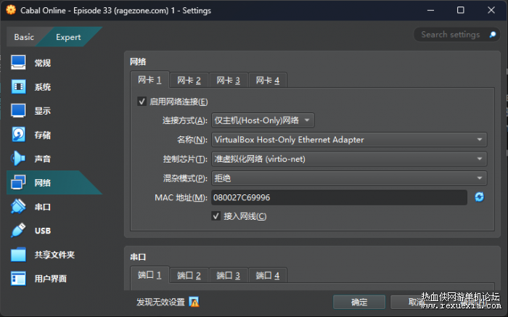Image resolution: width=508 pixels, height=317 pixels.
Task: Click the 确定 OK button
Action: [359, 302]
